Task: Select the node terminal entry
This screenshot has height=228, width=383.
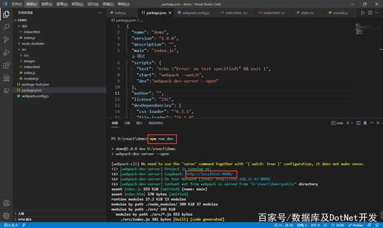Action: click(337, 123)
